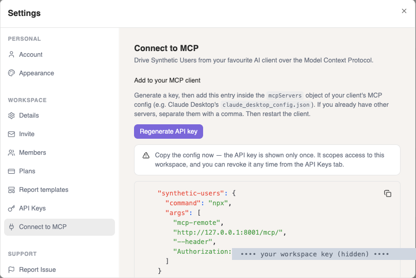
Task: Click the Details gear icon
Action: (11, 116)
